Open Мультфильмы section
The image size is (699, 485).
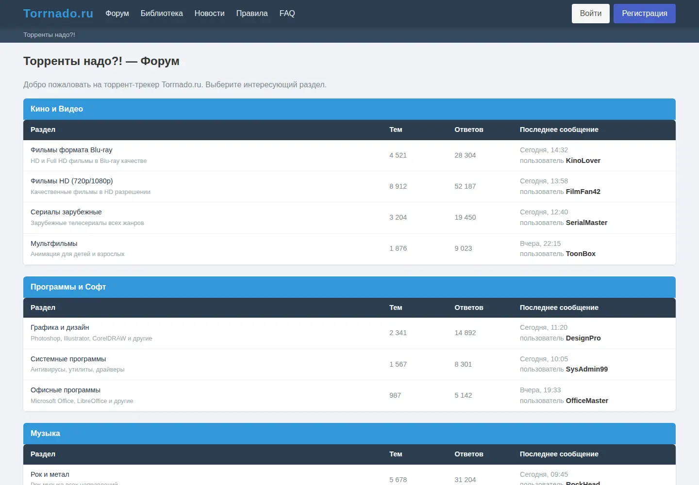[54, 243]
